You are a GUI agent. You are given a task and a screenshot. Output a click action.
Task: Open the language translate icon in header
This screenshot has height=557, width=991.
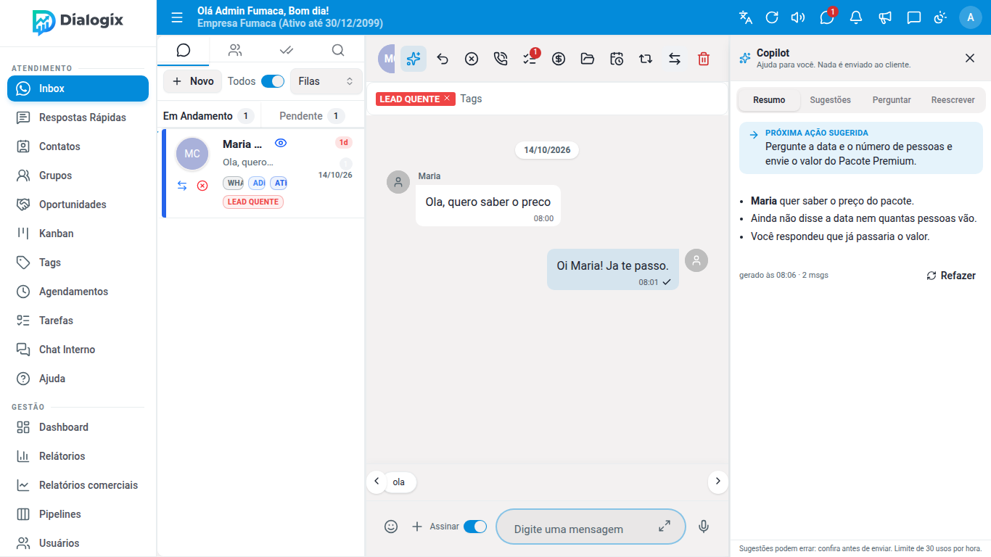(746, 17)
